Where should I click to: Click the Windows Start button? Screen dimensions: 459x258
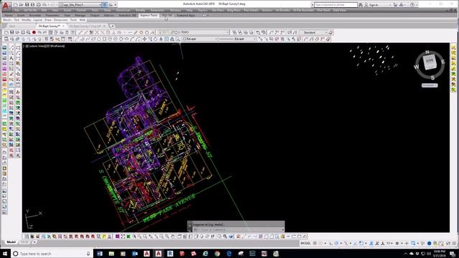click(x=5, y=254)
